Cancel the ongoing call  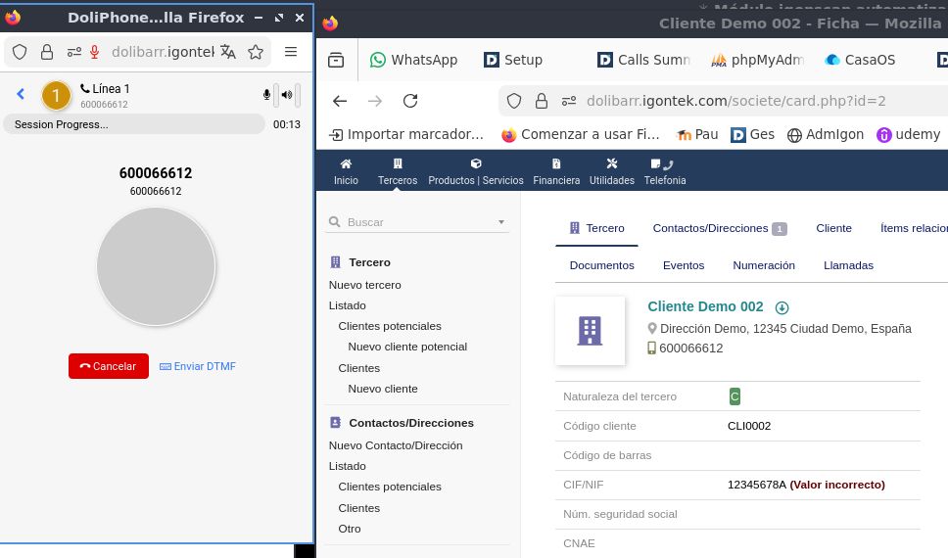click(108, 366)
